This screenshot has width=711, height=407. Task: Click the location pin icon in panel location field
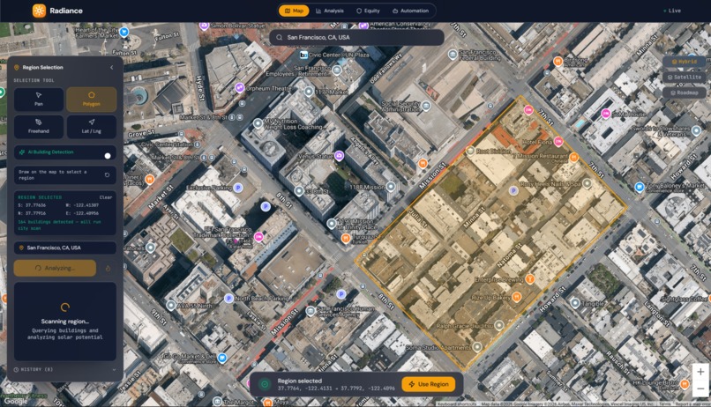(x=21, y=248)
